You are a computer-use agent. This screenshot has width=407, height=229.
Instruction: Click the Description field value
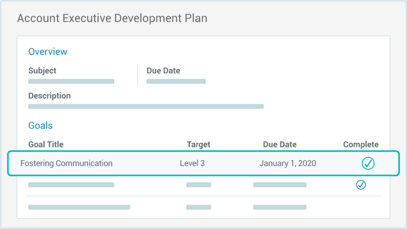click(x=146, y=107)
